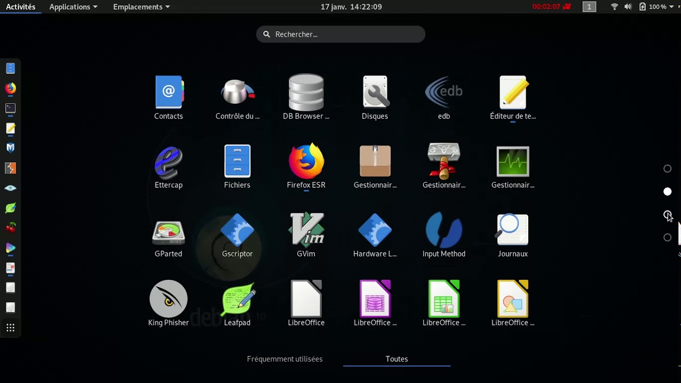This screenshot has height=383, width=681.
Task: Launch Ettercap from the app grid
Action: pos(168,167)
